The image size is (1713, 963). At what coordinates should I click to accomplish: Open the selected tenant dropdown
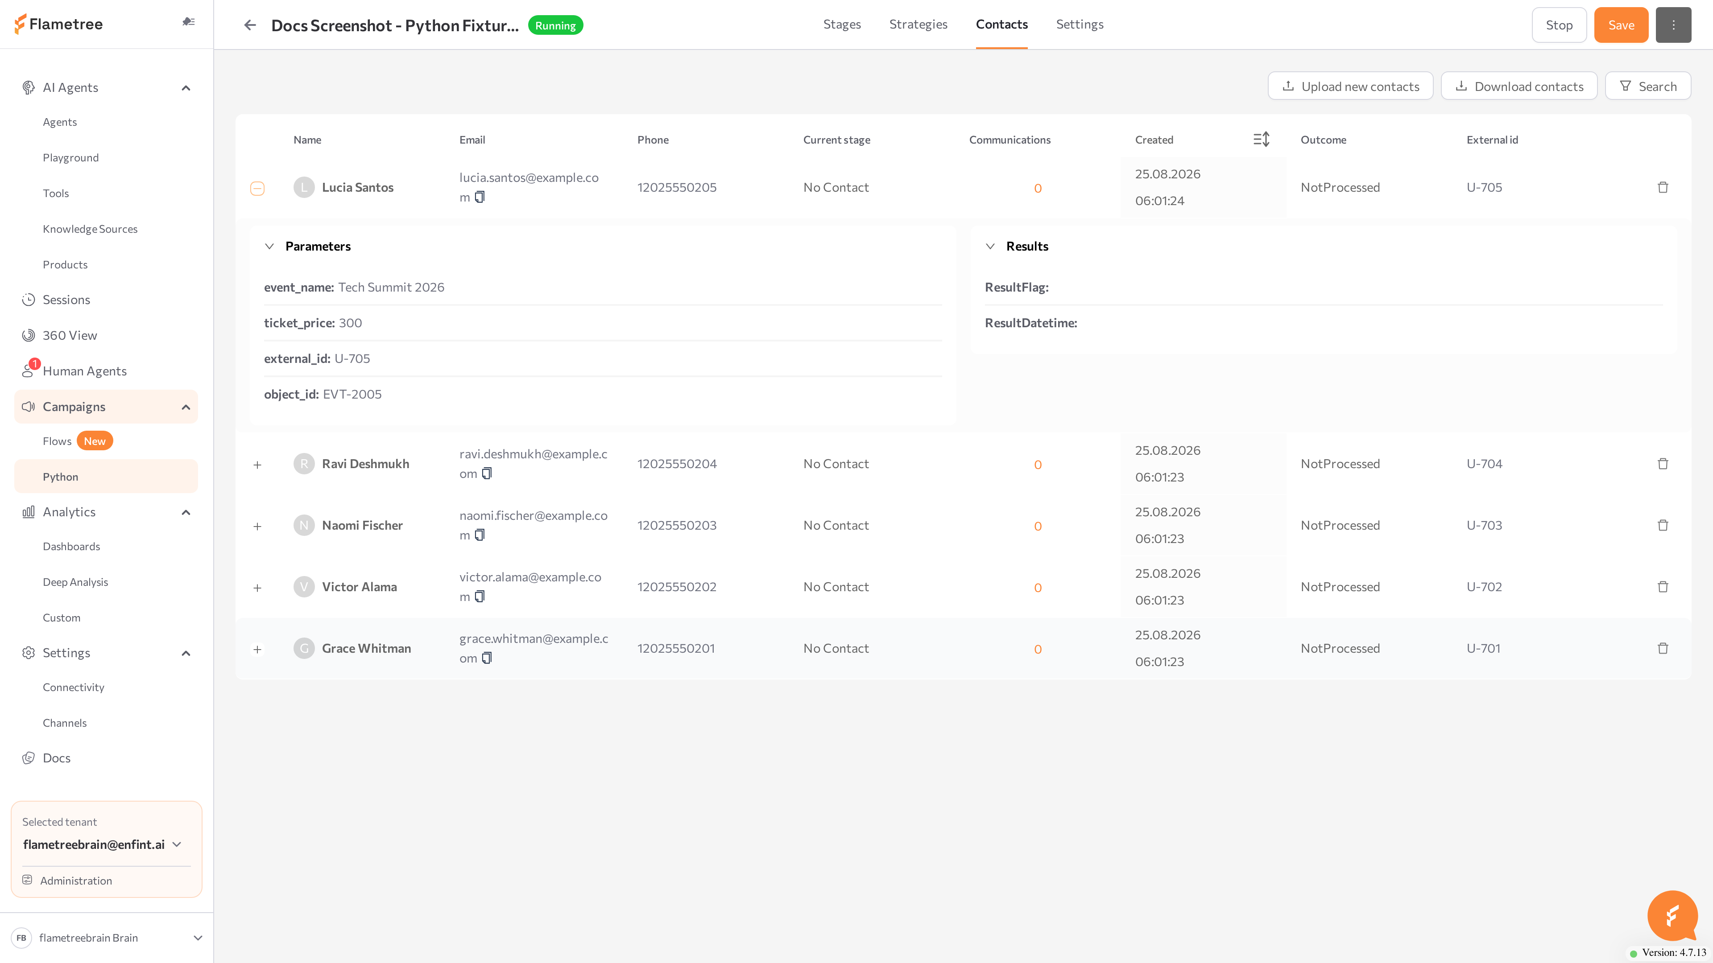[103, 845]
